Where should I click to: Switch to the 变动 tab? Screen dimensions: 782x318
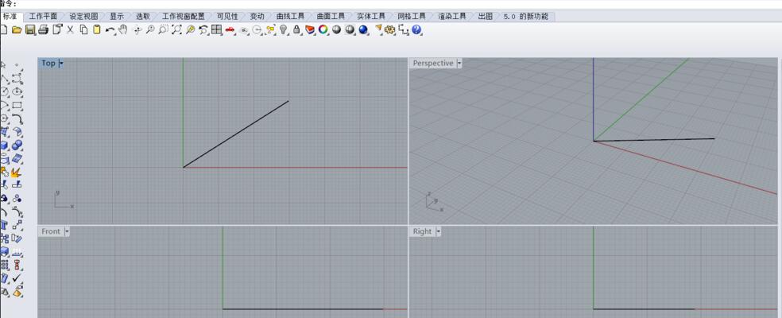click(x=257, y=17)
